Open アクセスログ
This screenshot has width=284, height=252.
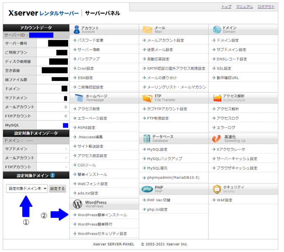(228, 118)
